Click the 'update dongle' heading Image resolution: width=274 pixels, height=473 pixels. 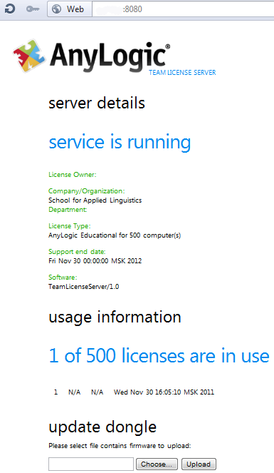click(x=102, y=427)
